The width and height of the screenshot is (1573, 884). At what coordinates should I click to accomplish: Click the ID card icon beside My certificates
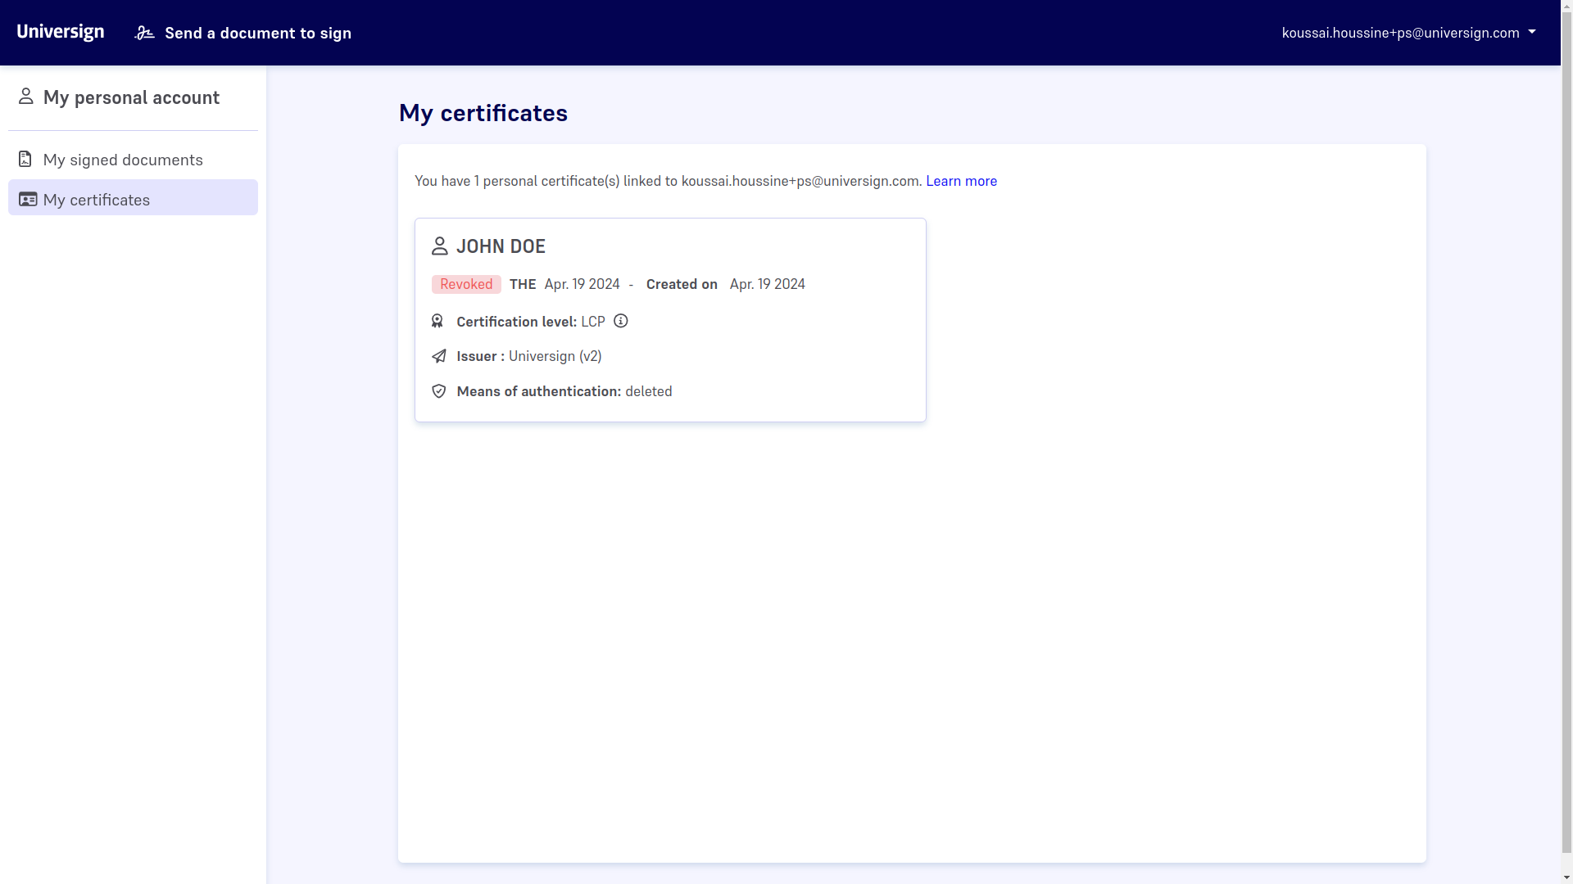coord(28,199)
